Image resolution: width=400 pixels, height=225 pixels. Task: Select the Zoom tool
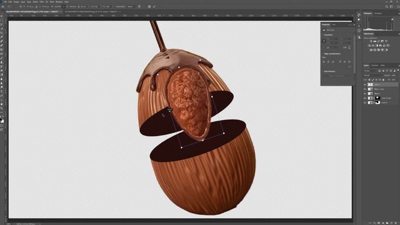pos(1,108)
